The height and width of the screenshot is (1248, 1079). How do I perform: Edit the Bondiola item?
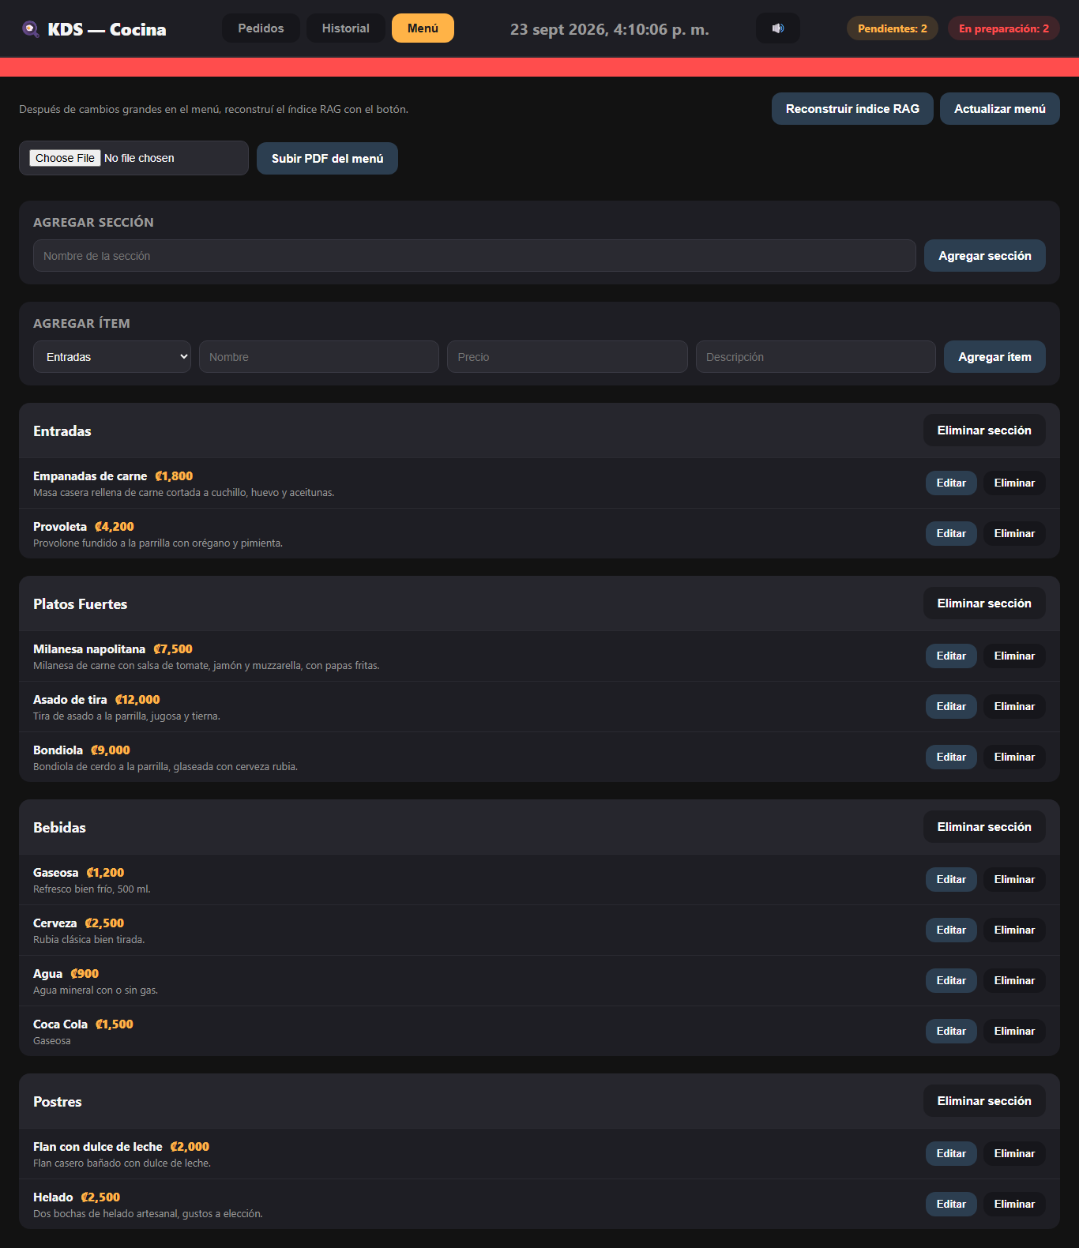tap(951, 757)
